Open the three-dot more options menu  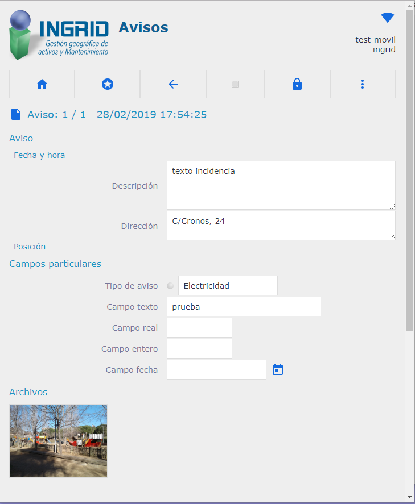click(x=363, y=84)
